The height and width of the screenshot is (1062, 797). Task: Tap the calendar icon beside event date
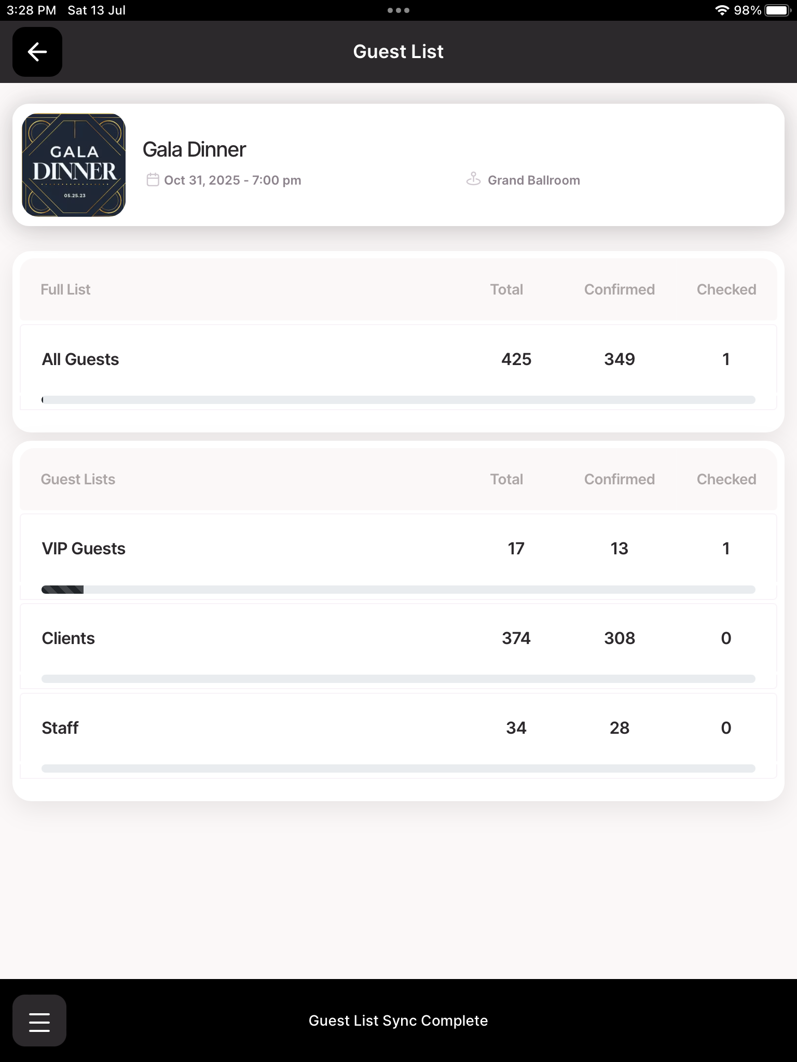153,180
